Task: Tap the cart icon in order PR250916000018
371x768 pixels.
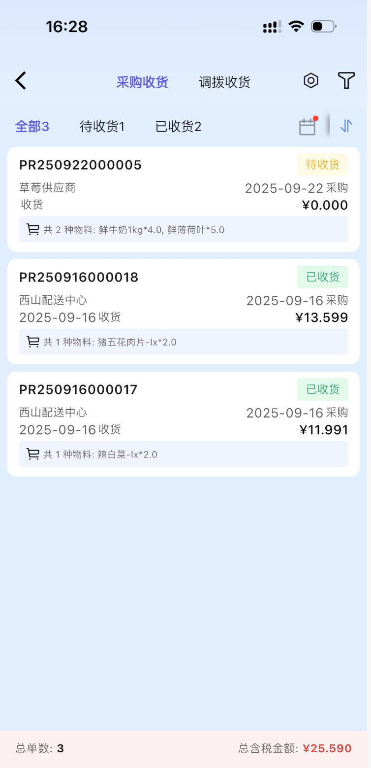Action: tap(33, 342)
